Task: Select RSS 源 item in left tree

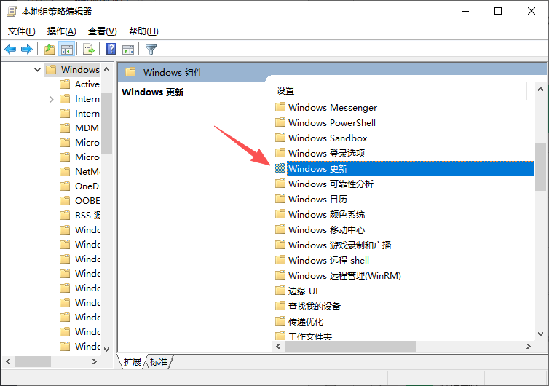Action: 87,215
